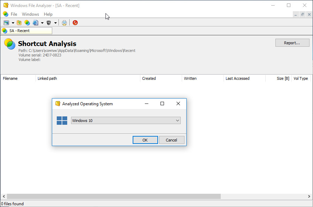Maximize the Analyzed Operating System dialog

click(x=162, y=103)
